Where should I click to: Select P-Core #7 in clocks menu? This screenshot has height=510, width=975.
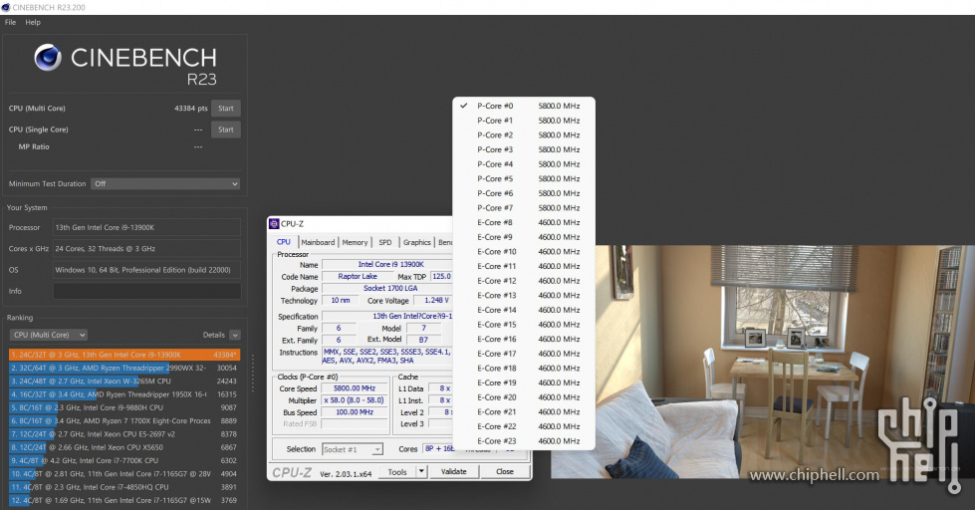pyautogui.click(x=524, y=208)
